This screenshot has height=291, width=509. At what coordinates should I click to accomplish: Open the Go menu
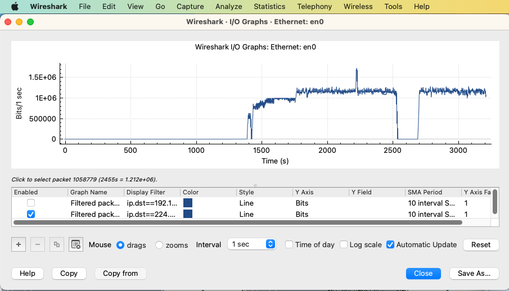click(x=160, y=7)
